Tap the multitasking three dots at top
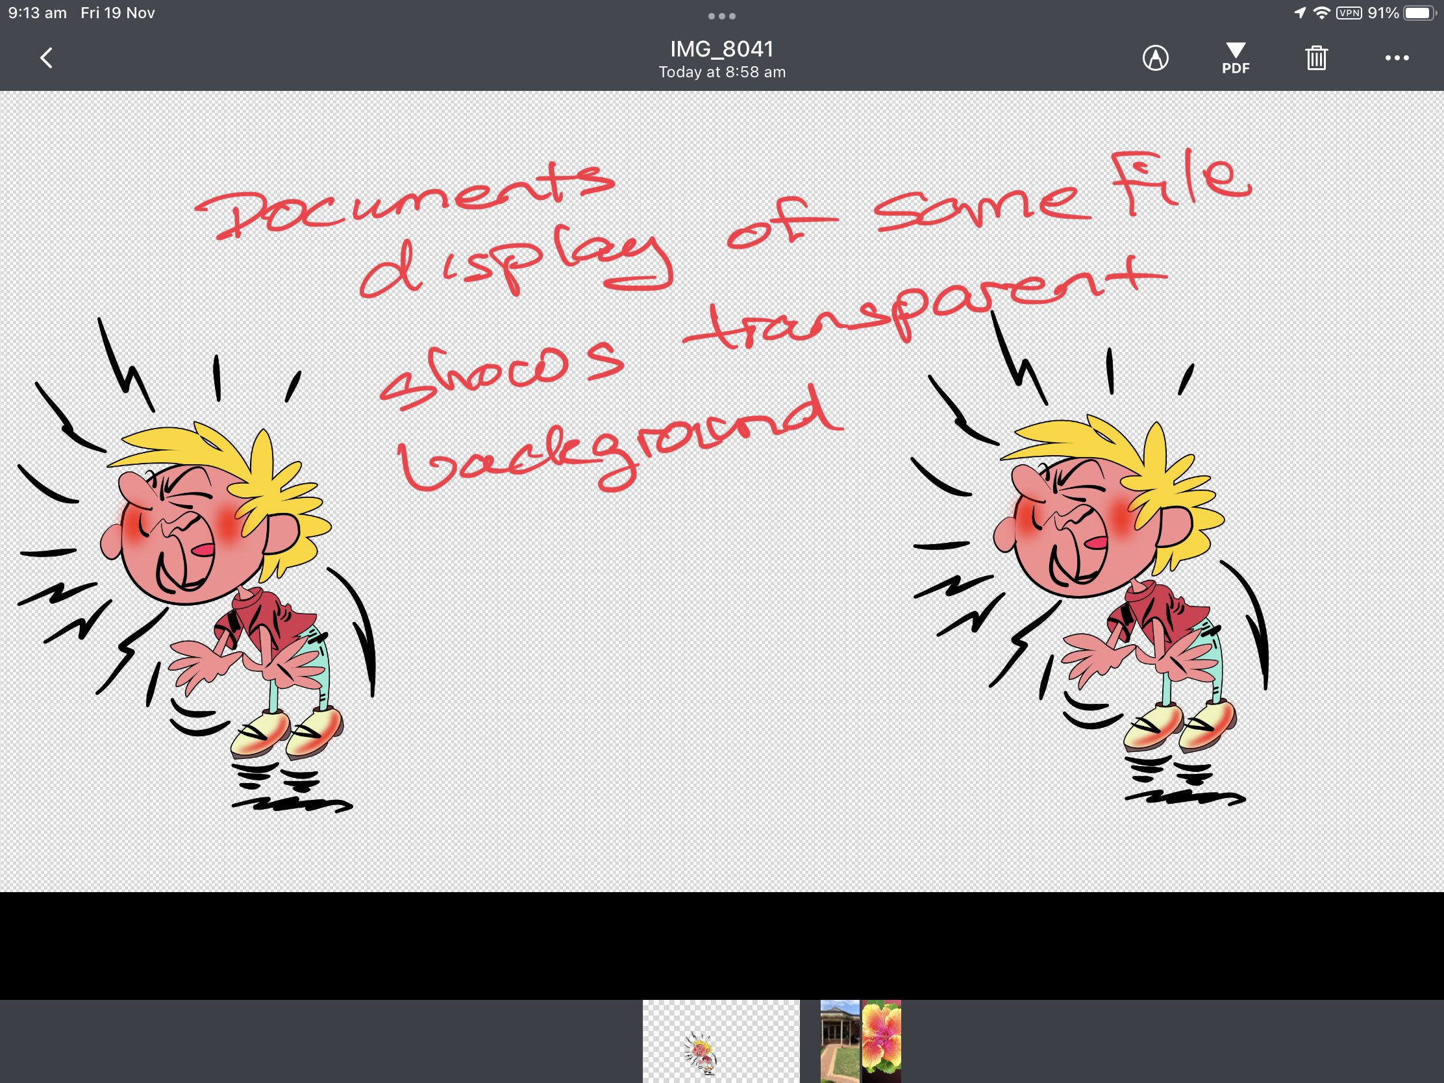This screenshot has width=1444, height=1083. click(722, 16)
